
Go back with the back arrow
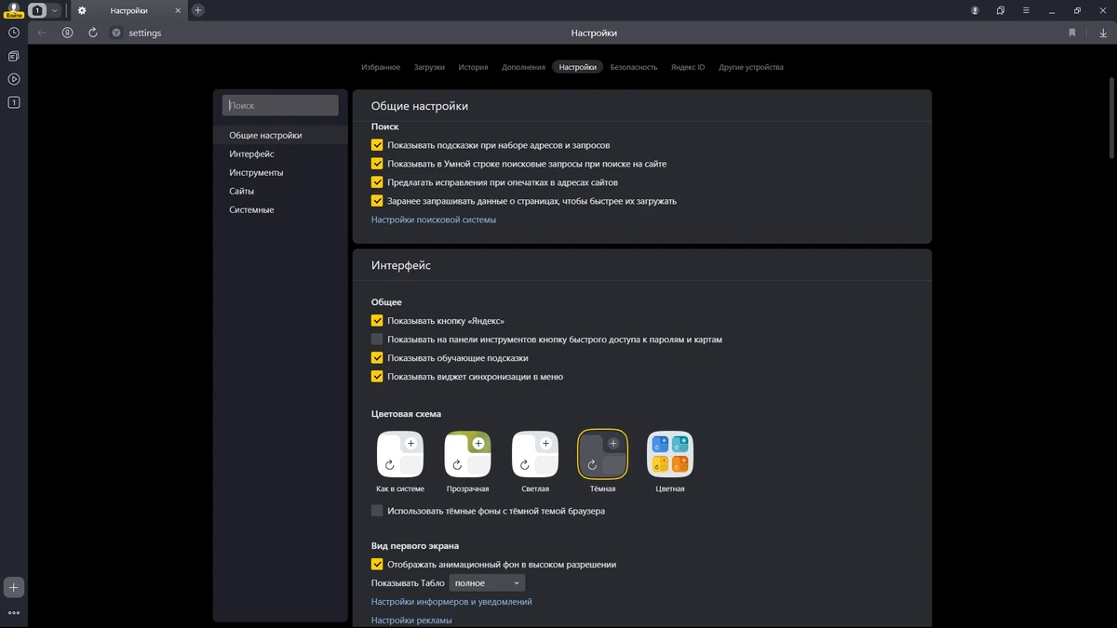click(x=42, y=33)
